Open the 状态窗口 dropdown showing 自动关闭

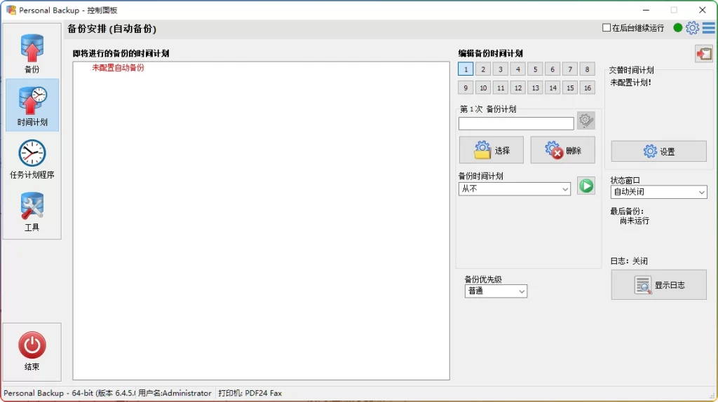[658, 192]
